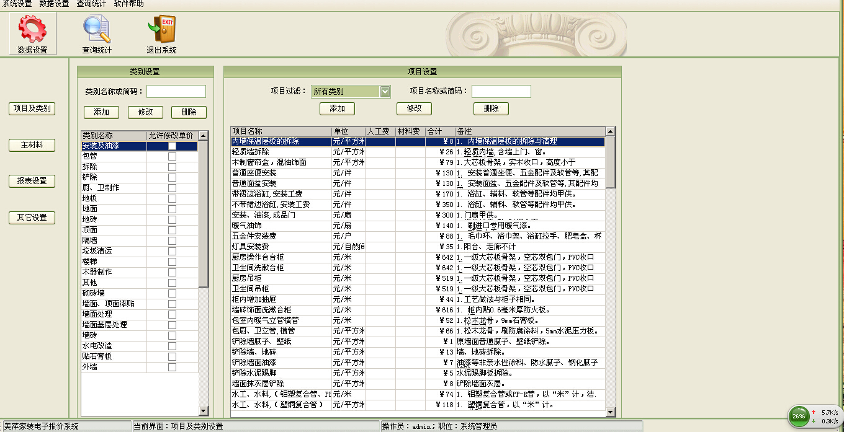Click the 类别名称 column header

point(114,135)
